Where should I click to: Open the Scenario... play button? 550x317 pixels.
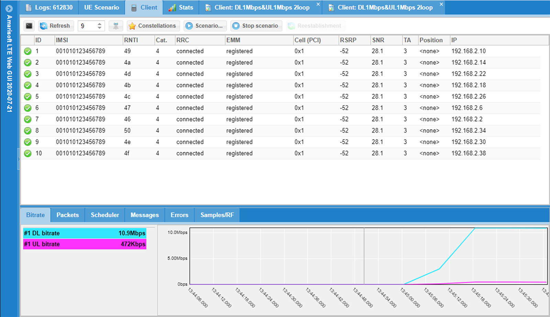[x=205, y=26]
